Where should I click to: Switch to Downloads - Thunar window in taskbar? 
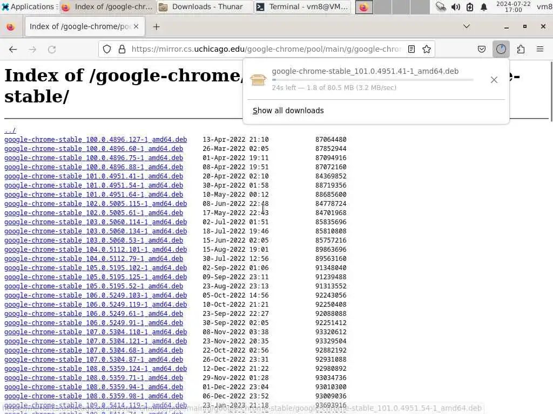pos(205,6)
